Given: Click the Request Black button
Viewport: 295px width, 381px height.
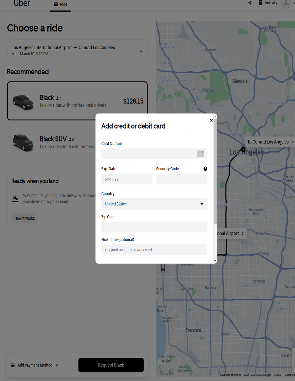Looking at the screenshot, I should point(111,365).
